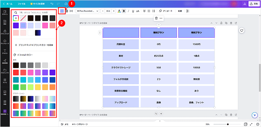
Task: Click the font size 15.1 field
Action: [108, 11]
